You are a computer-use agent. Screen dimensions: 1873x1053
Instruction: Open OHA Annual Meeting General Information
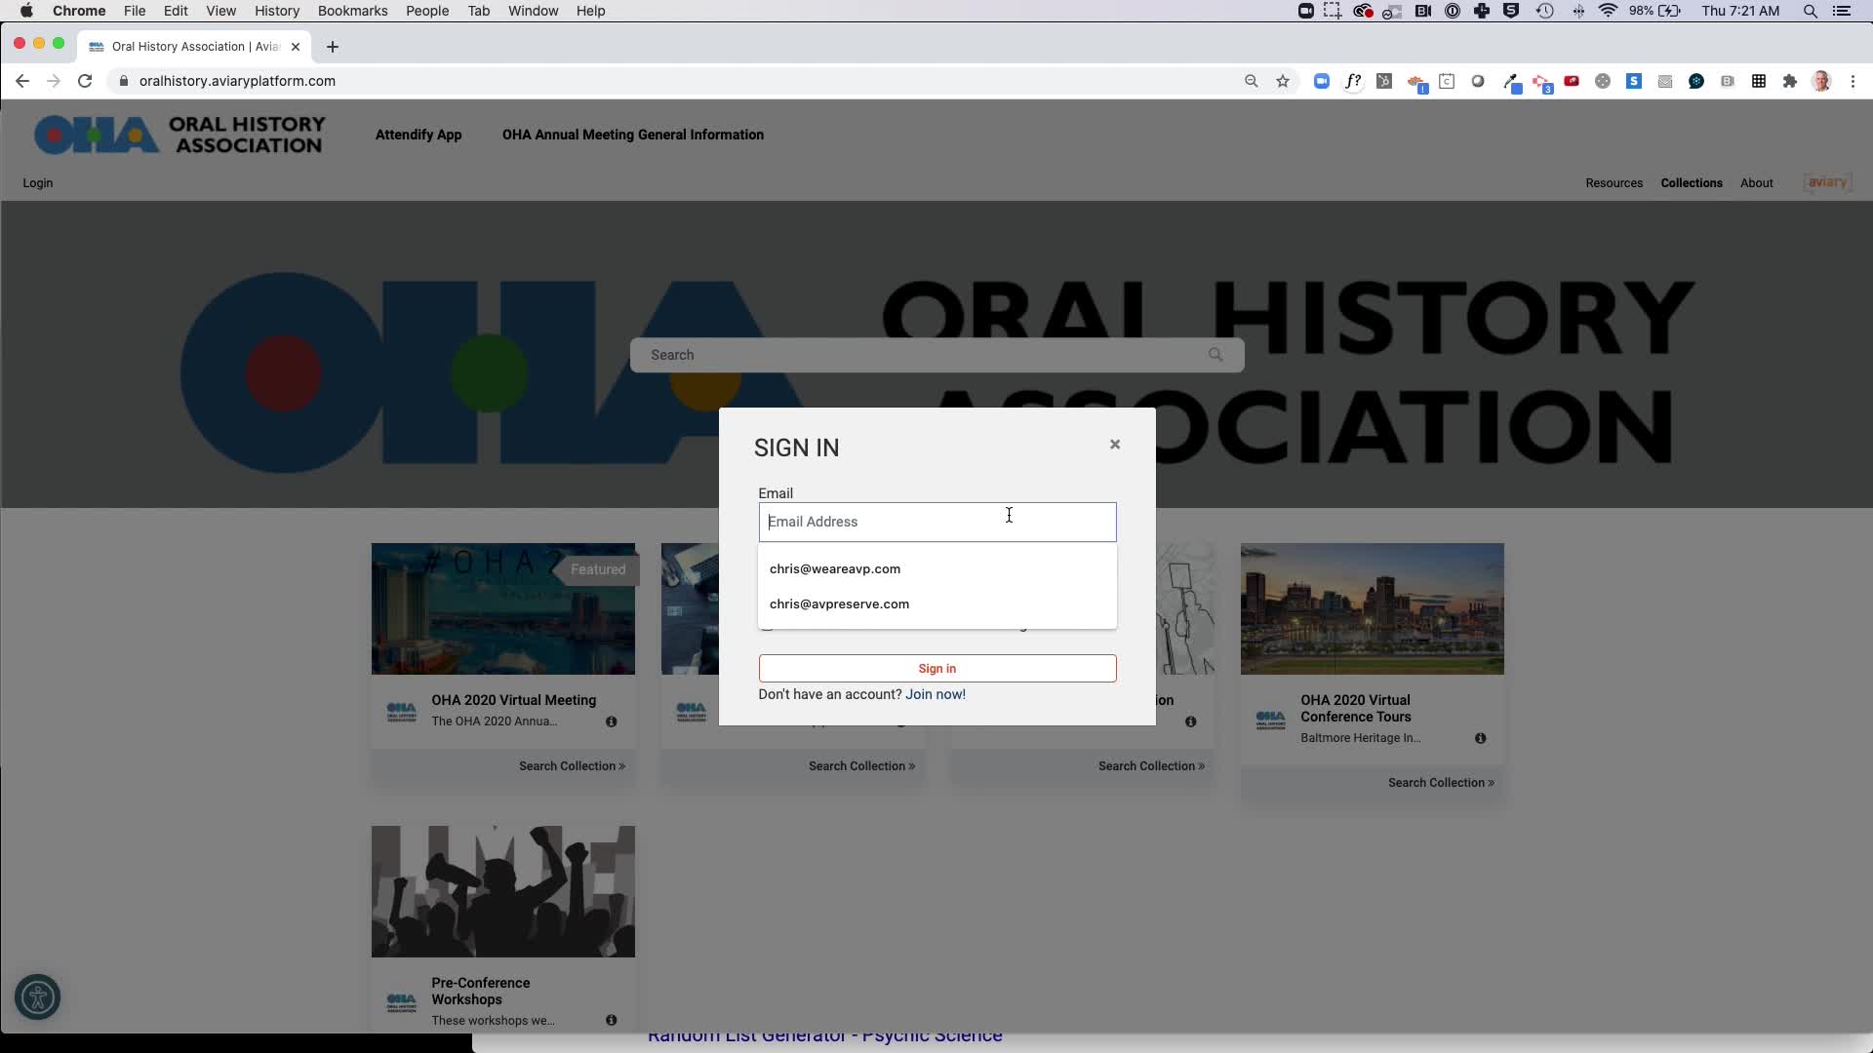click(x=633, y=135)
